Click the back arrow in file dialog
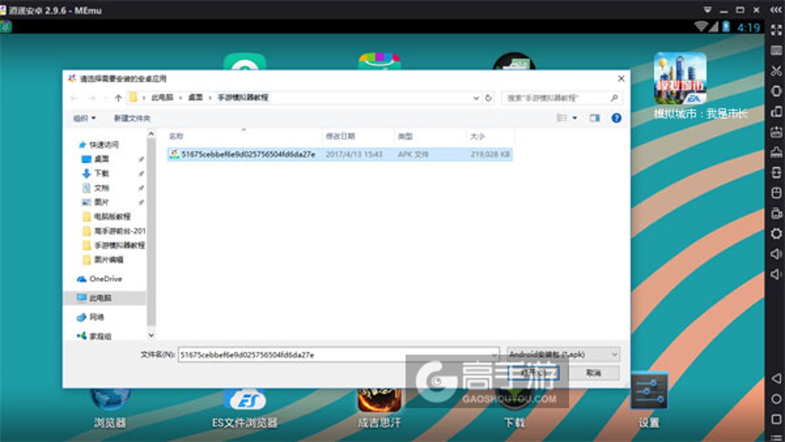The image size is (785, 442). click(74, 98)
